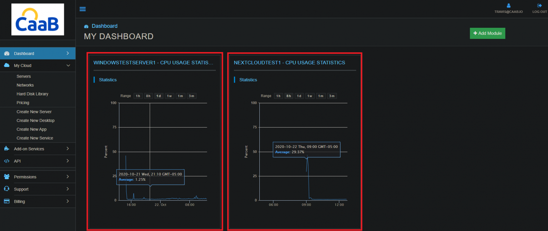The width and height of the screenshot is (548, 231).
Task: Select Create New Desktop
Action: point(35,120)
